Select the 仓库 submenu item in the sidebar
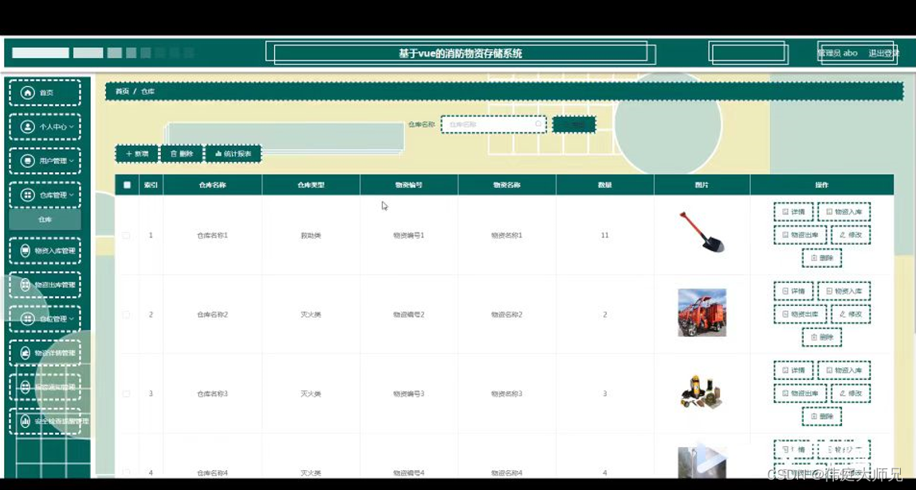This screenshot has height=490, width=916. pyautogui.click(x=45, y=220)
